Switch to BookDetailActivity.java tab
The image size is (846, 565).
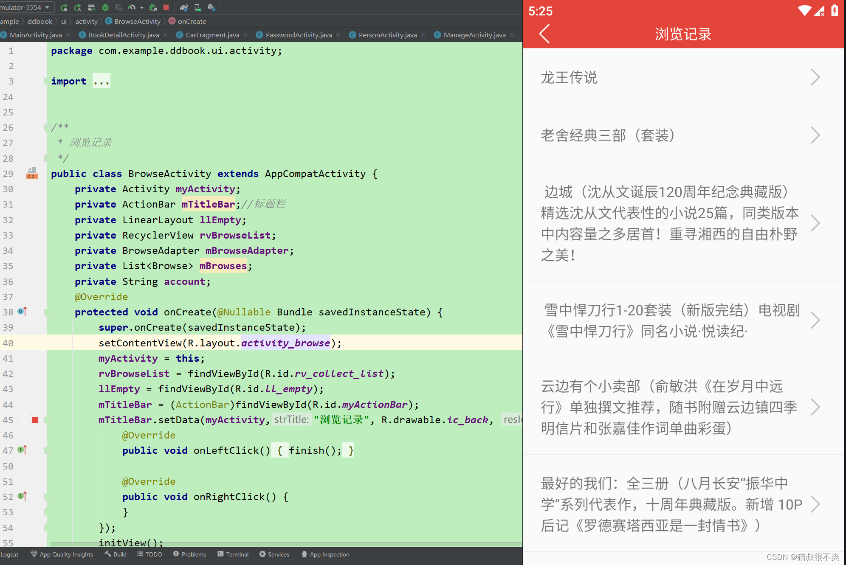(x=119, y=35)
